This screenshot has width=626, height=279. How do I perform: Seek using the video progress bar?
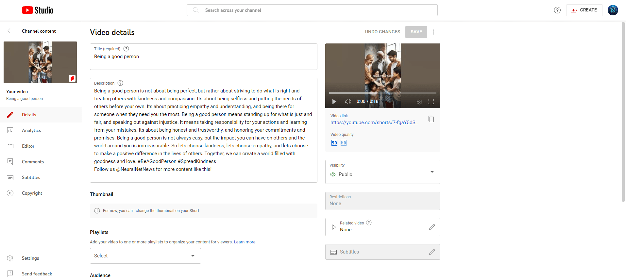click(x=382, y=93)
